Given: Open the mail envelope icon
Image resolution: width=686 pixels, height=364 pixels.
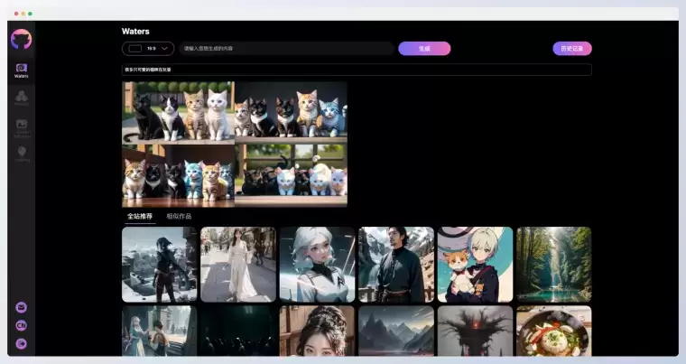Looking at the screenshot, I should coord(21,307).
